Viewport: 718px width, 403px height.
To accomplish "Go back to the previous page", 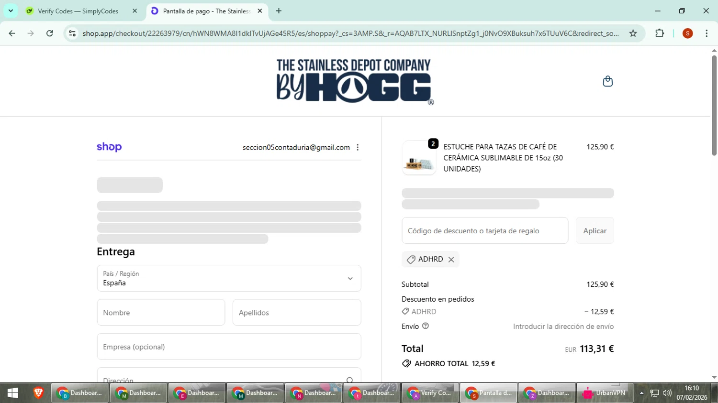I will [x=12, y=33].
